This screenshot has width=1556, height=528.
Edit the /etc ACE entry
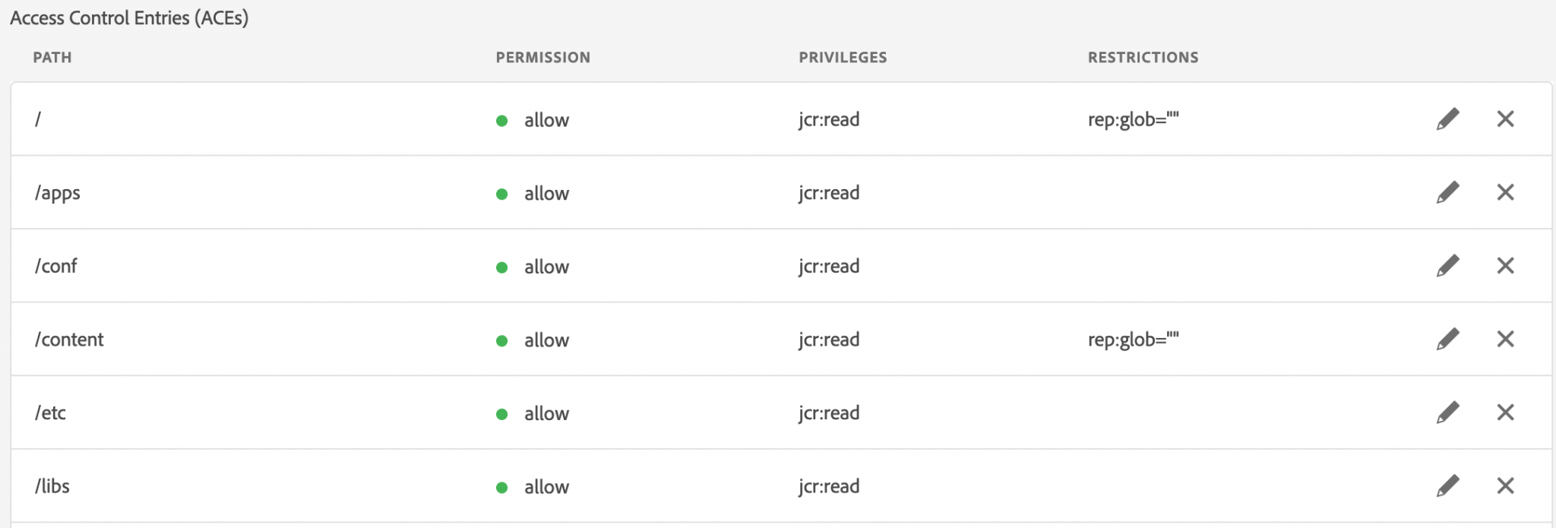(x=1447, y=413)
